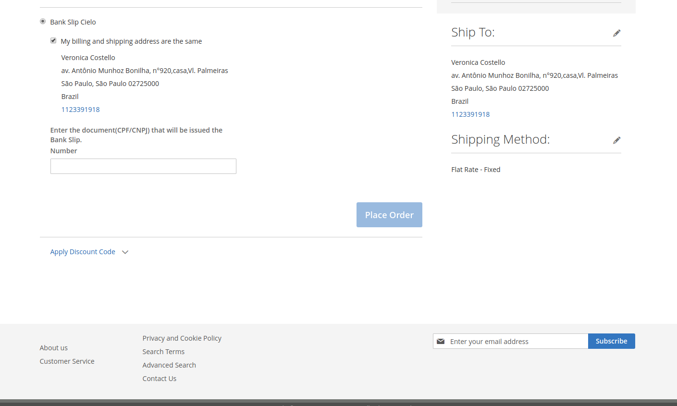Open the Search Terms footer link
The image size is (677, 406).
coord(163,352)
